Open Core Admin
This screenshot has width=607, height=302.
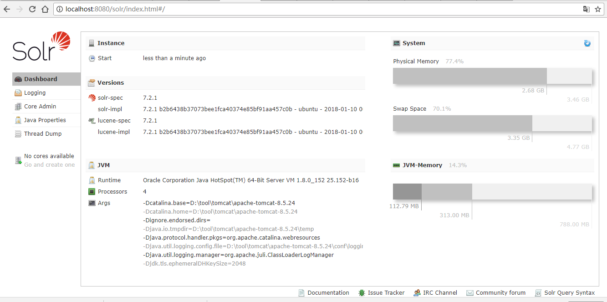pyautogui.click(x=46, y=107)
